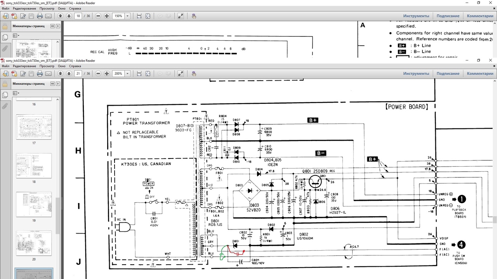Screen dimensions: 497x279
Task: Open the 200% zoom level dropdown
Action: 128,73
